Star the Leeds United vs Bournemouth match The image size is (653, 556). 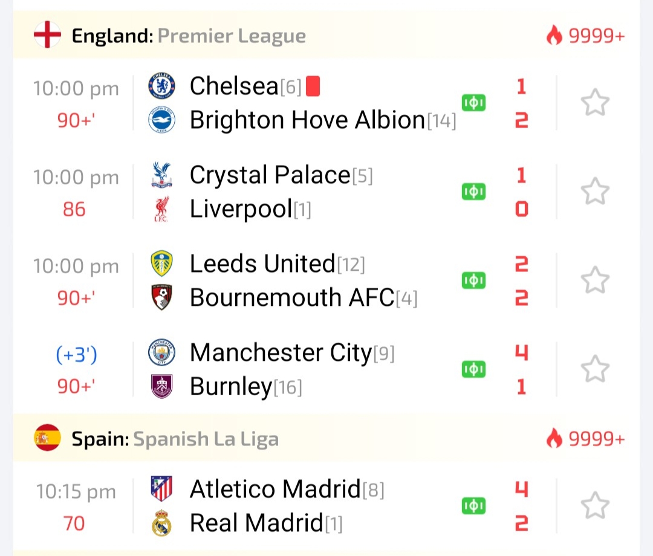(x=595, y=280)
